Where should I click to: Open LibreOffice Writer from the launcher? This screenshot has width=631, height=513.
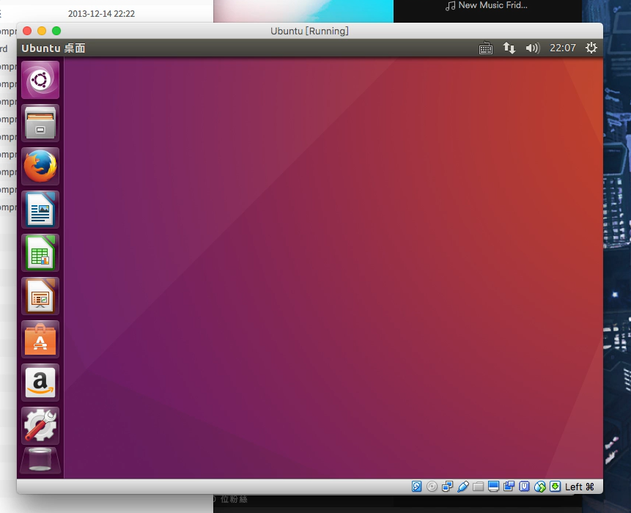(40, 210)
